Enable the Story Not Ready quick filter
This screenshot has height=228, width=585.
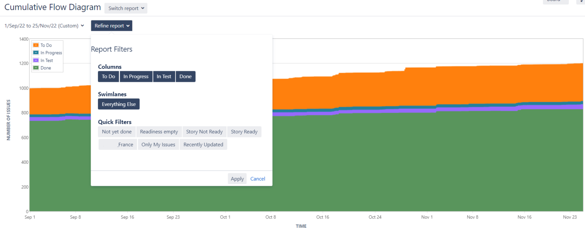coord(205,131)
